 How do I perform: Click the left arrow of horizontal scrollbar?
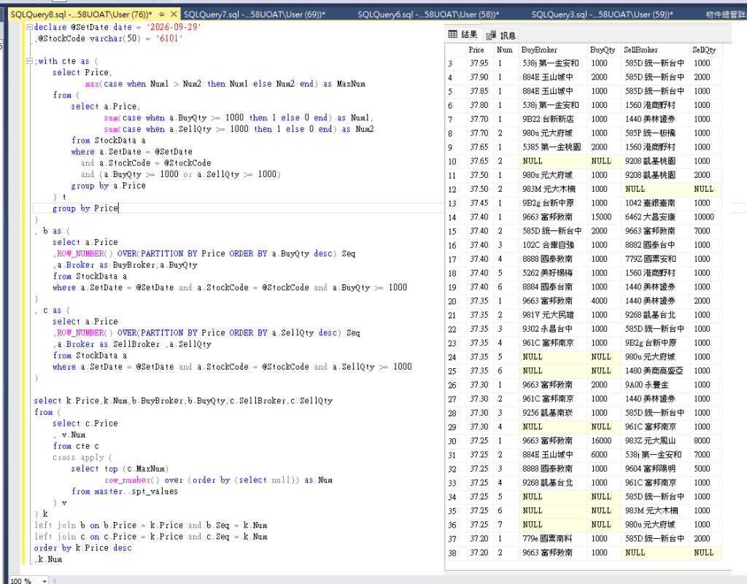tap(54, 580)
